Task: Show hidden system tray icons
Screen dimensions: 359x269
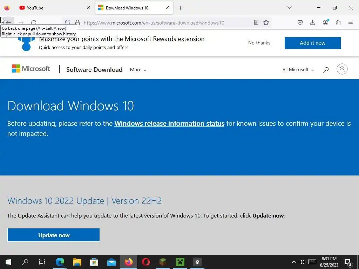Action: pos(294,262)
